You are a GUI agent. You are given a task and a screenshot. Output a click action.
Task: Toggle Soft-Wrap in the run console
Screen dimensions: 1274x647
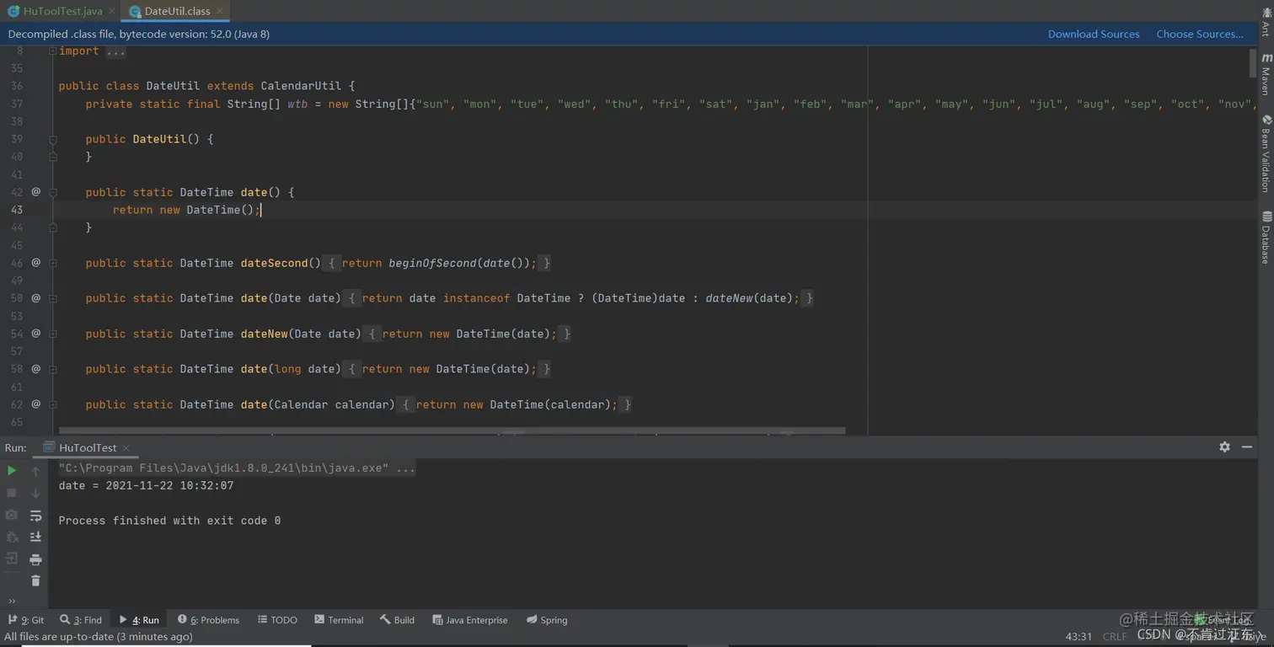pyautogui.click(x=35, y=516)
